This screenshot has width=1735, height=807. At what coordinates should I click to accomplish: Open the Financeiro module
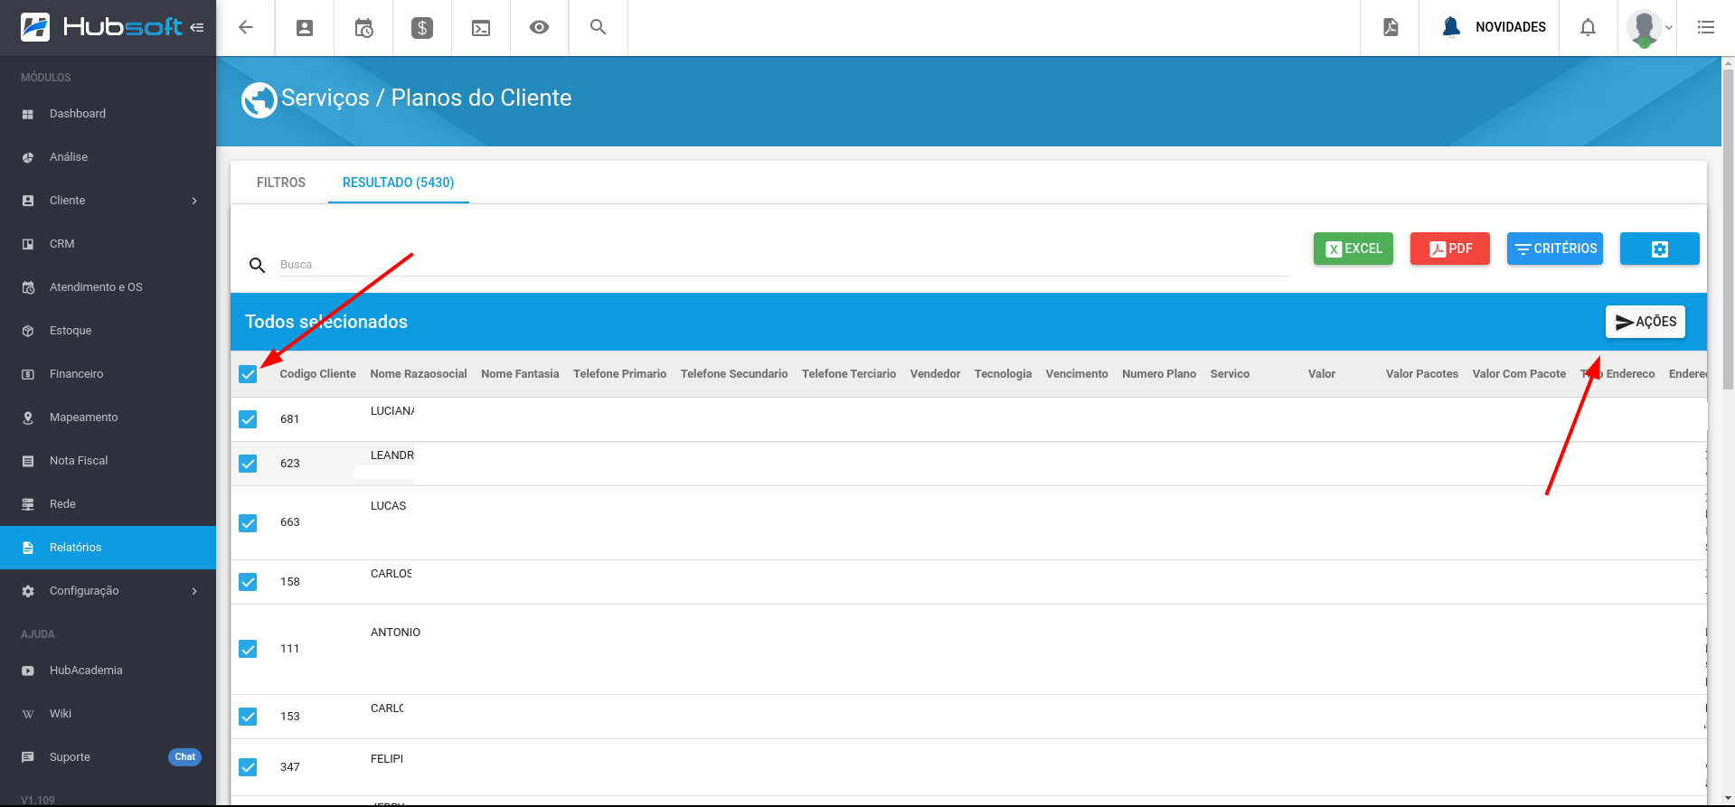pos(108,374)
